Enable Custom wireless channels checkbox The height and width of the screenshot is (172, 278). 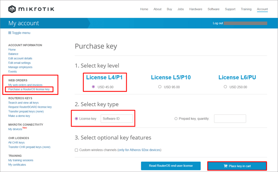(x=76, y=150)
